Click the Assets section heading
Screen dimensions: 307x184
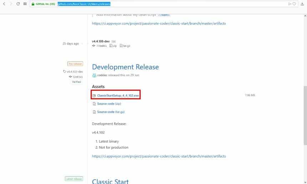click(98, 86)
